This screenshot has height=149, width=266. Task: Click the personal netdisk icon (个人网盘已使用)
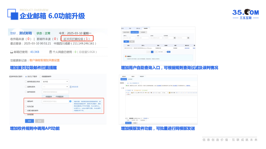(50, 52)
